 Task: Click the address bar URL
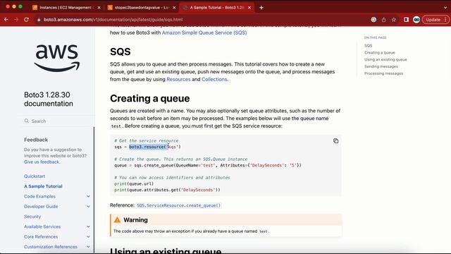[113, 20]
